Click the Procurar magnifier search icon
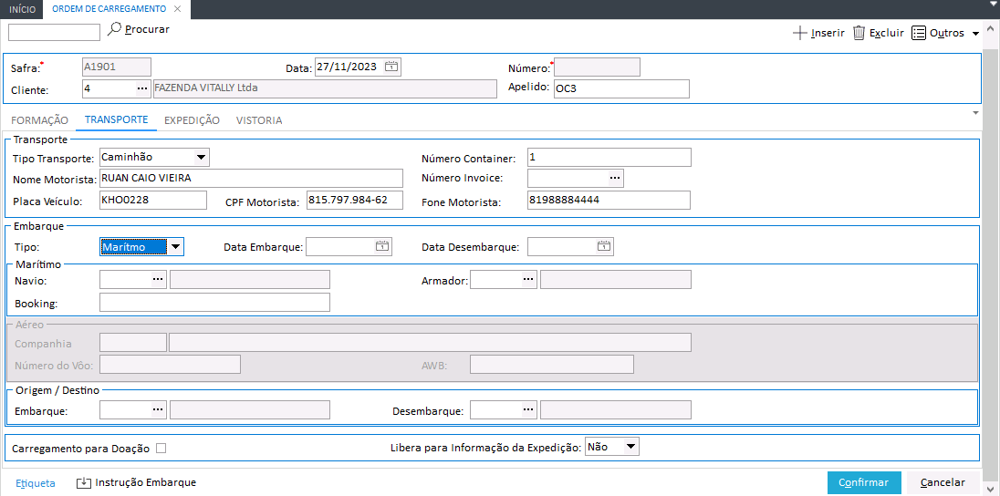The width and height of the screenshot is (1000, 496). click(x=114, y=30)
